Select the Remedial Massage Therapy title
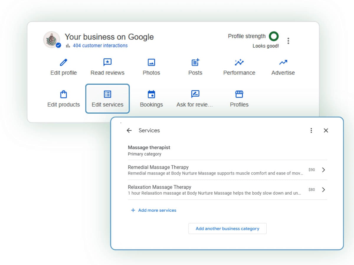 158,167
